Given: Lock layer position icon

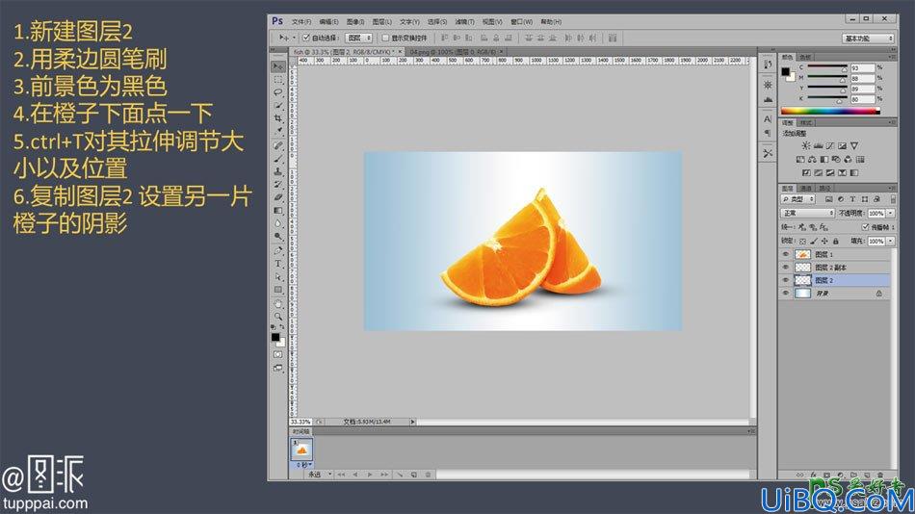Looking at the screenshot, I should (x=824, y=241).
